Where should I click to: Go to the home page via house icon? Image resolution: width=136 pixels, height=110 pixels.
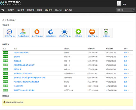pyautogui.click(x=3, y=10)
